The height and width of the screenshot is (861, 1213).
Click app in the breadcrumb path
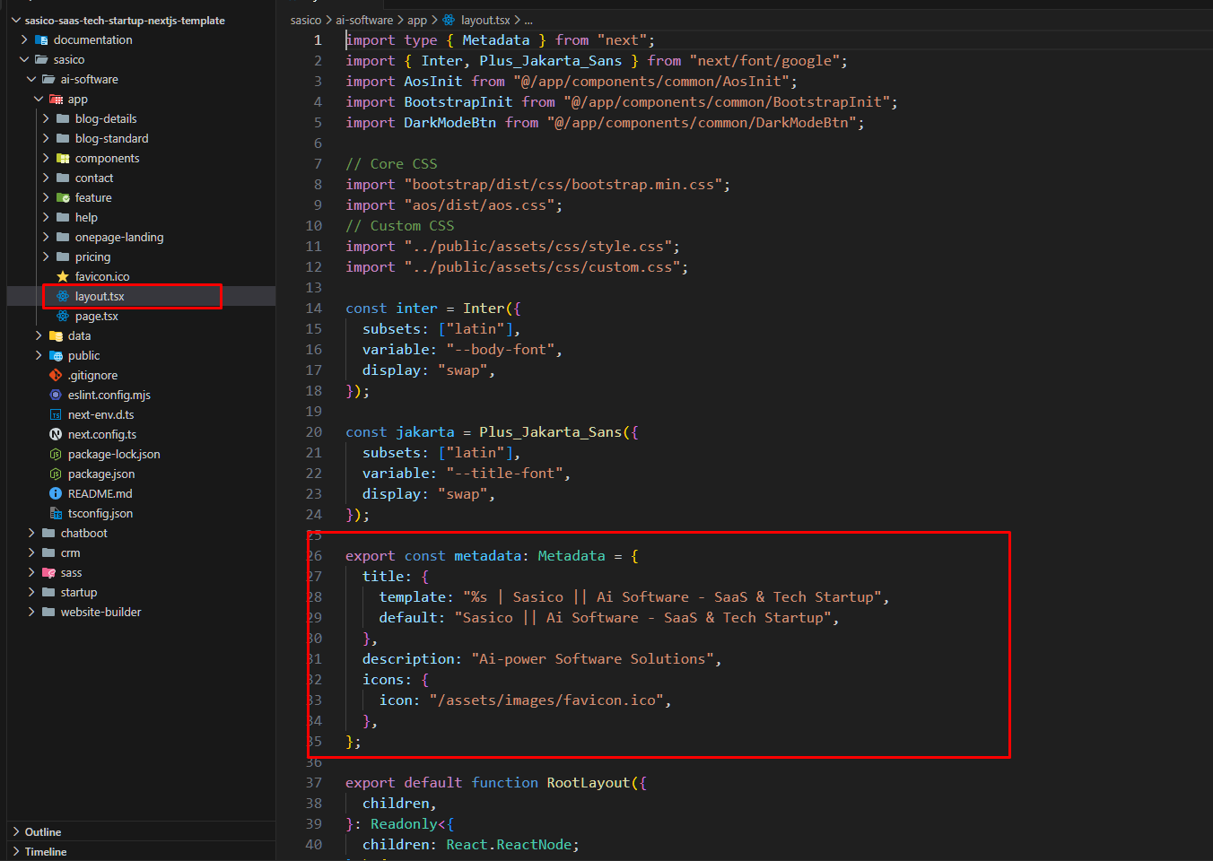417,20
